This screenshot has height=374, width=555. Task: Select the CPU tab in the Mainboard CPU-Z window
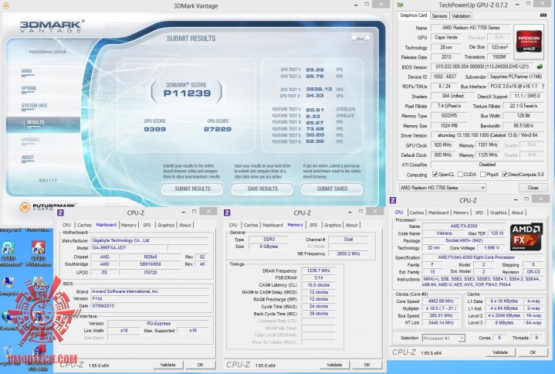pos(66,225)
